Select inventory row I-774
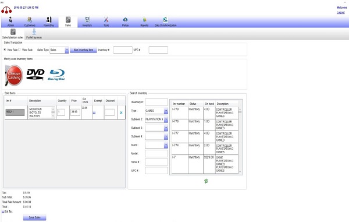Image resolution: width=349 pixels, height=222 pixels. (205, 149)
